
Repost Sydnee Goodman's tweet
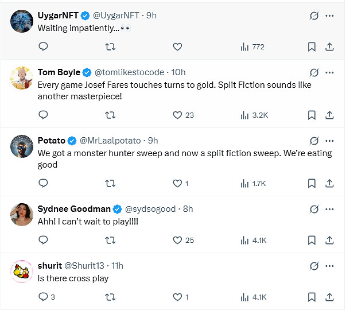tap(110, 240)
